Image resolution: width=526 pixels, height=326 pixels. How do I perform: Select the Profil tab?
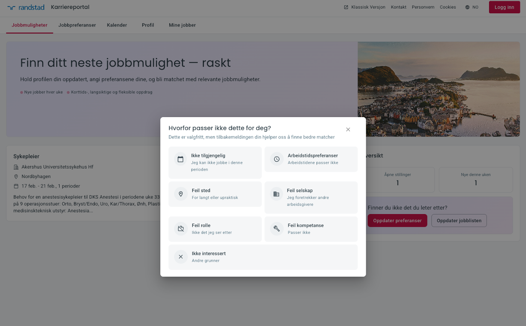(x=148, y=25)
